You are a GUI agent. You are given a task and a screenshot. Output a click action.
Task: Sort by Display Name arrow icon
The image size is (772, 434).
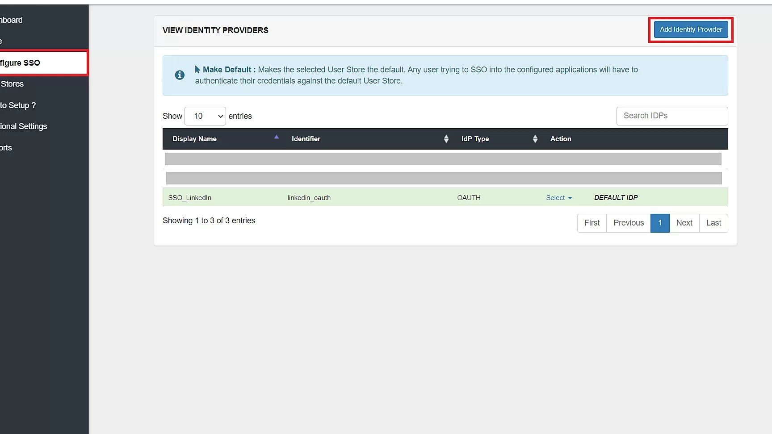click(277, 137)
